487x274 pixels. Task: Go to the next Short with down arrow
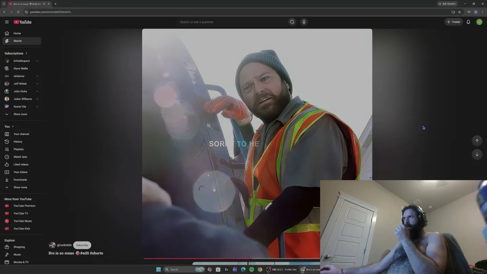(477, 155)
